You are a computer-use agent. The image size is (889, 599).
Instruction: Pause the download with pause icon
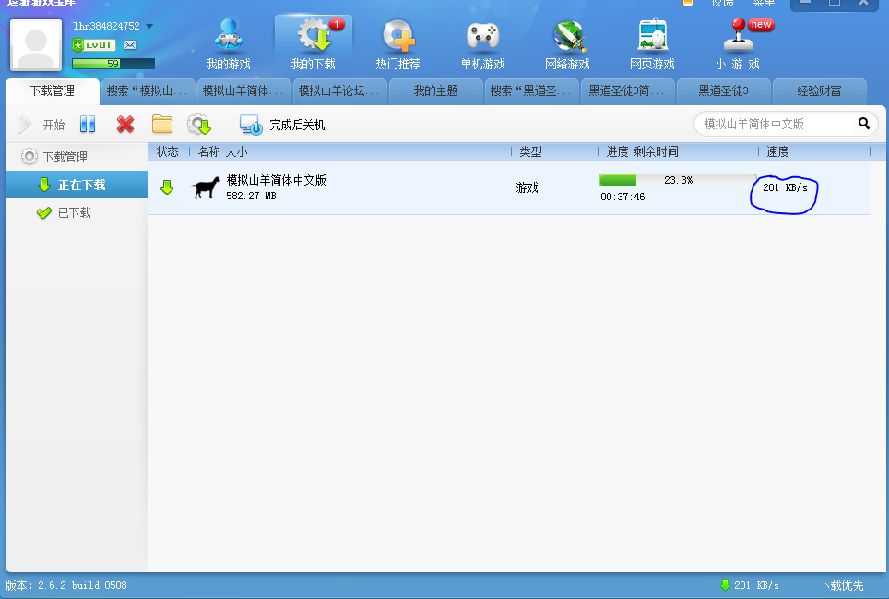[x=88, y=124]
